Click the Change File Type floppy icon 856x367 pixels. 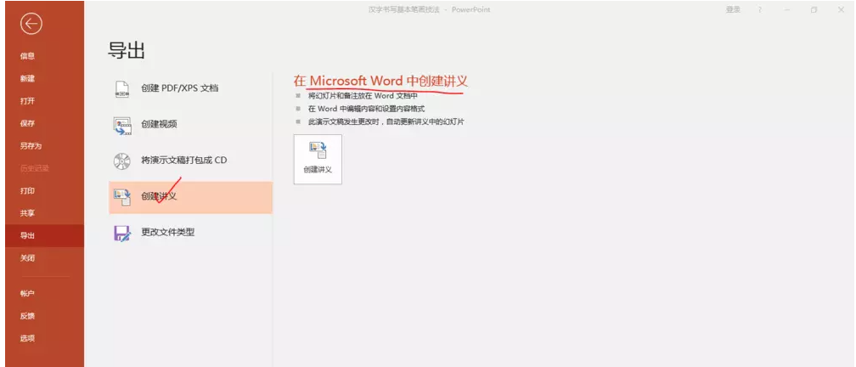coord(121,233)
